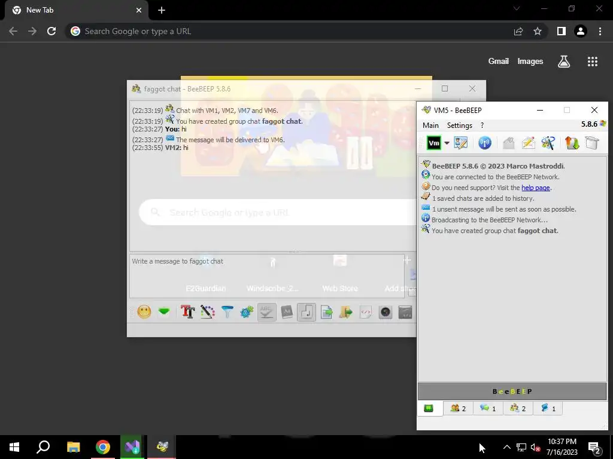Click the dark window icon ending chat toolbar

click(405, 312)
